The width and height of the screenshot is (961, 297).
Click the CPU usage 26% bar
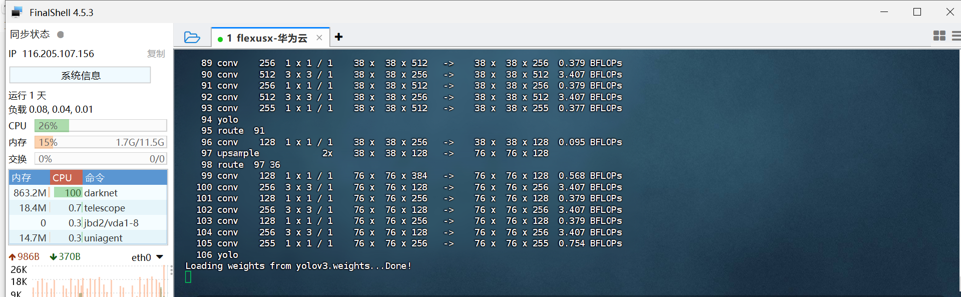point(101,126)
